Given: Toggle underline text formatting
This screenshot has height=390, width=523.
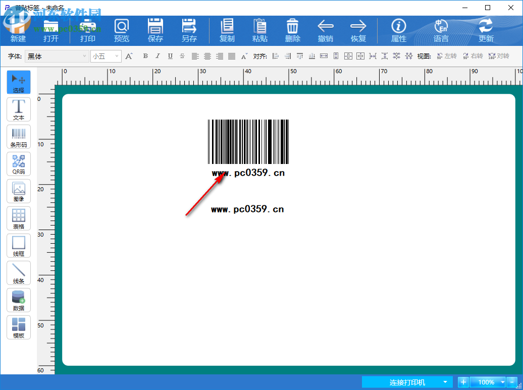Looking at the screenshot, I should click(170, 56).
